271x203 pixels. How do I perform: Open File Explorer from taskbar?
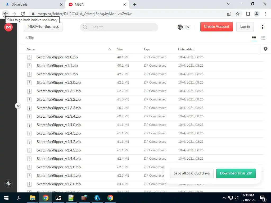pos(32,198)
